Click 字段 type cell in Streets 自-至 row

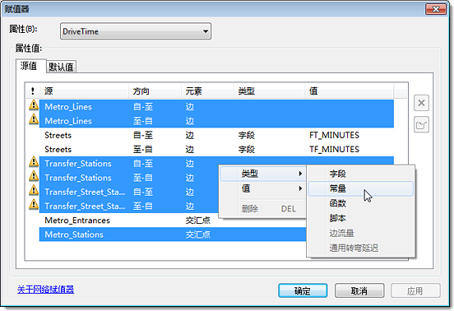(247, 135)
